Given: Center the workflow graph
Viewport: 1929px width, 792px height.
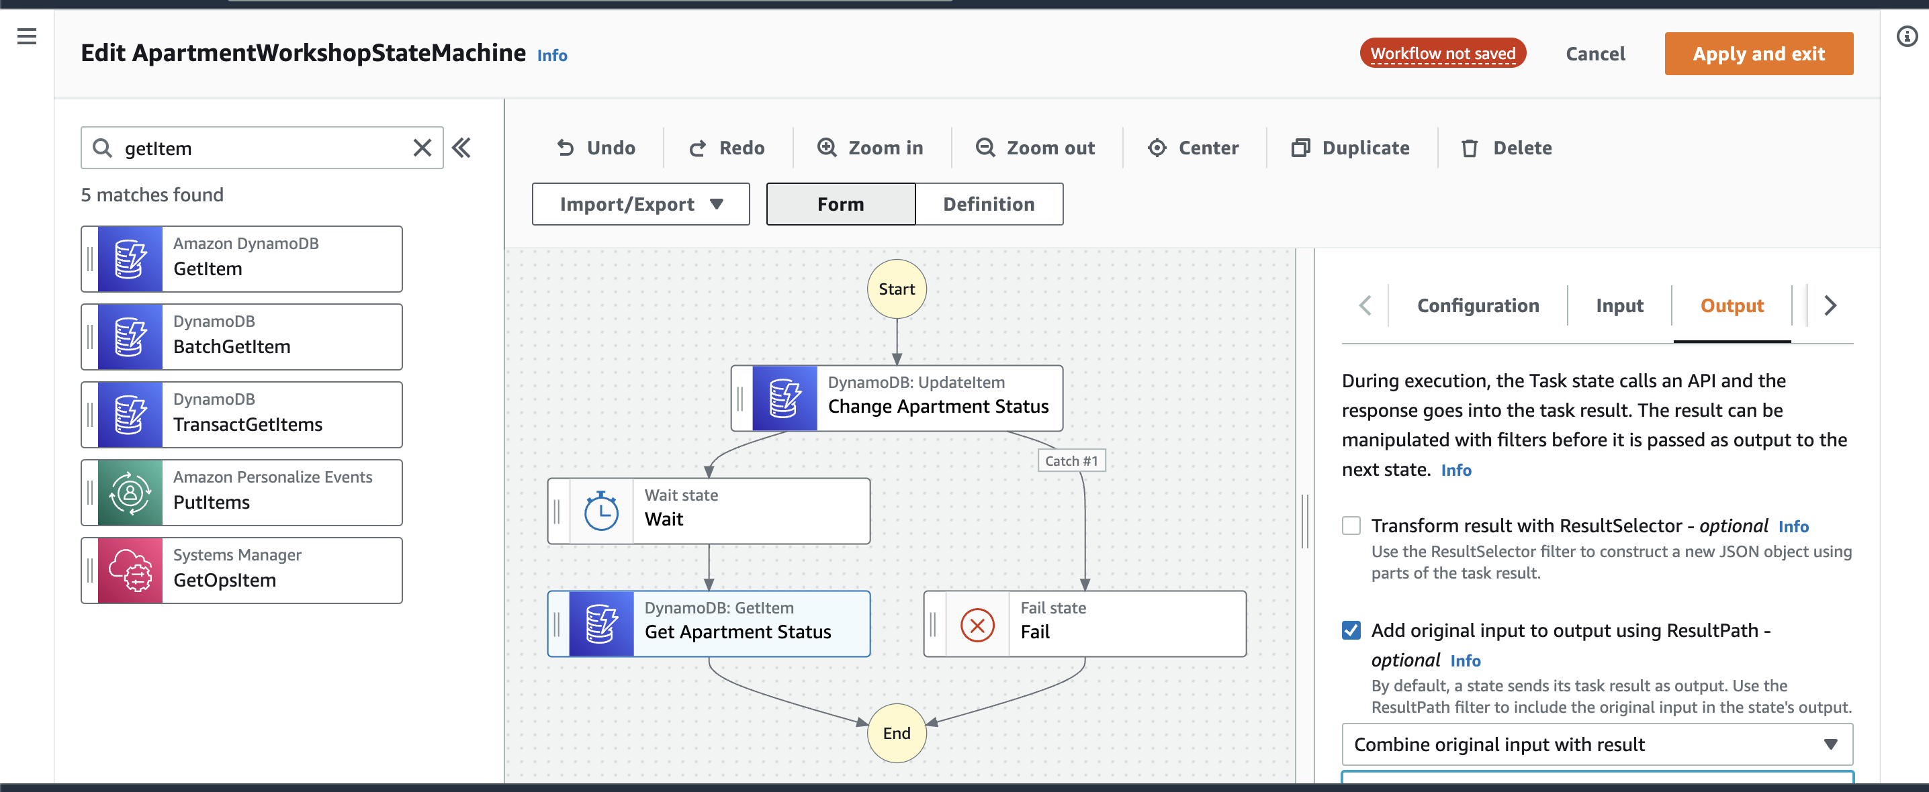Looking at the screenshot, I should click(1193, 148).
